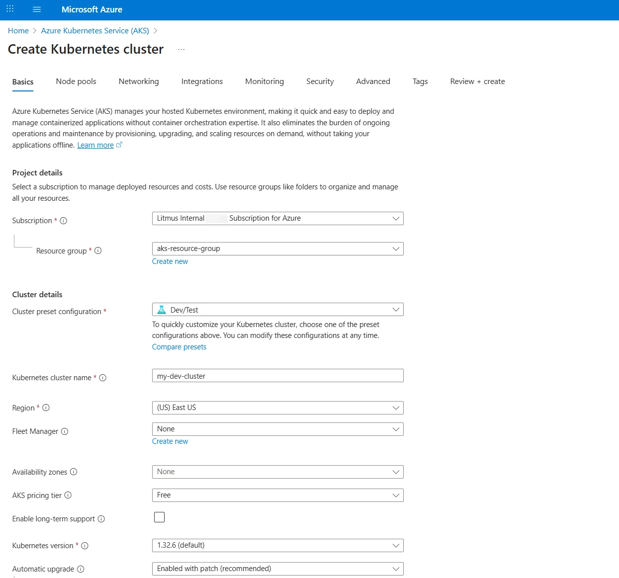Click the Region info icon
This screenshot has width=619, height=578.
coord(46,408)
